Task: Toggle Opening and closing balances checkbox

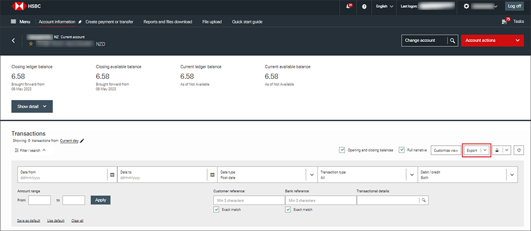Action: 342,150
